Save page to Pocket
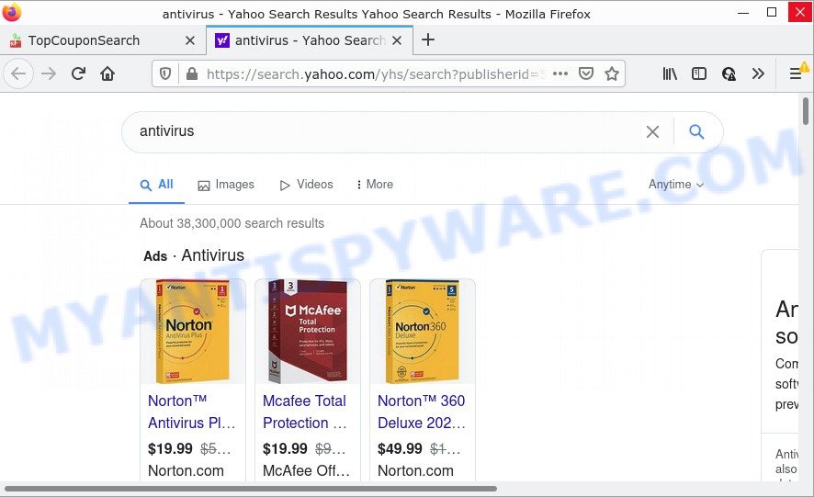 [x=586, y=73]
